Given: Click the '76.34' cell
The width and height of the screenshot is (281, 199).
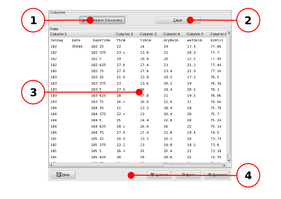Looking at the screenshot, I should [216, 83].
